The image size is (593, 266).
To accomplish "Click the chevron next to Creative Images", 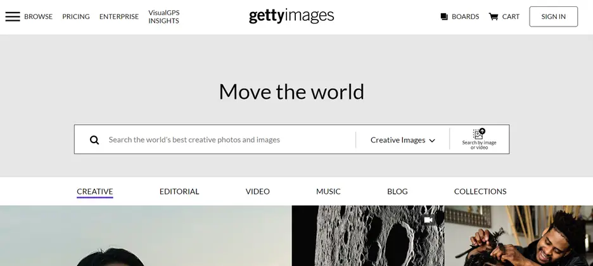I will 432,141.
